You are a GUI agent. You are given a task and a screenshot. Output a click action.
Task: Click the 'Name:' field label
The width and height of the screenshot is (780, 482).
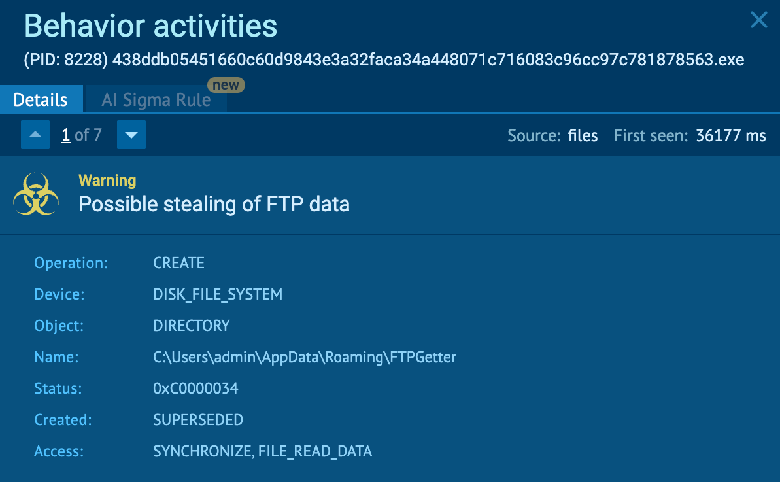[x=56, y=356]
